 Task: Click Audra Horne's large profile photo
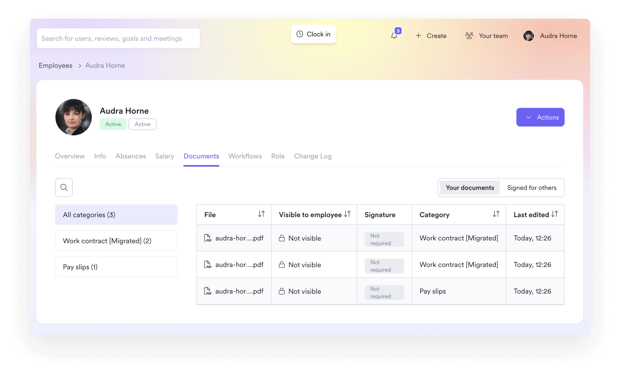coord(74,117)
